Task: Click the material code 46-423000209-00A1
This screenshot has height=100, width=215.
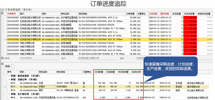Action: point(29,90)
